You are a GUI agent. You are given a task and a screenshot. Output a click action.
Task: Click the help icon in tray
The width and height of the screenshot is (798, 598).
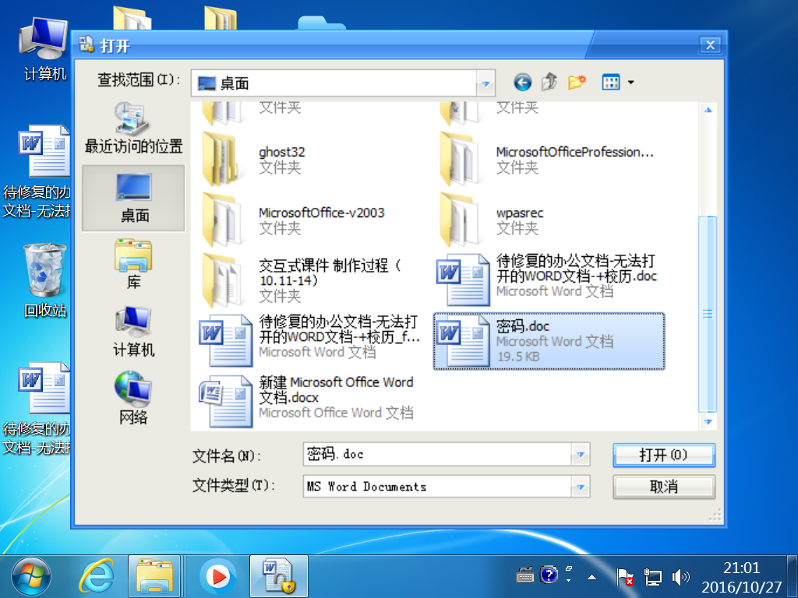click(x=549, y=575)
